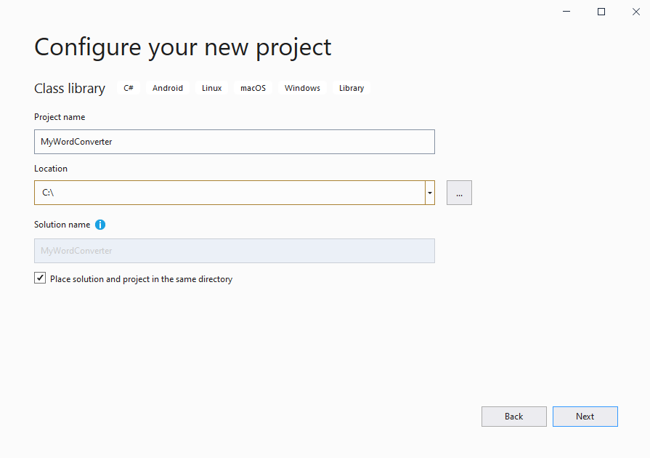Click the Location label

(51, 169)
